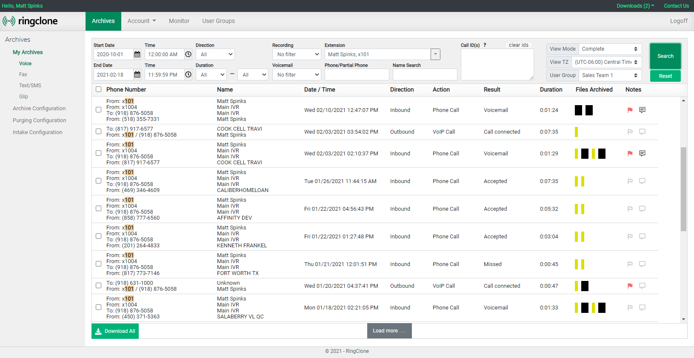
Task: Click red flag on 02/03/2021 02:10:37 PM call
Action: (630, 154)
